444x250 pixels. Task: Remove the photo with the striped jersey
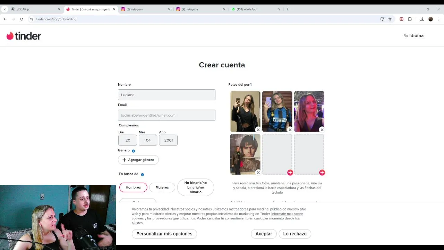click(290, 130)
